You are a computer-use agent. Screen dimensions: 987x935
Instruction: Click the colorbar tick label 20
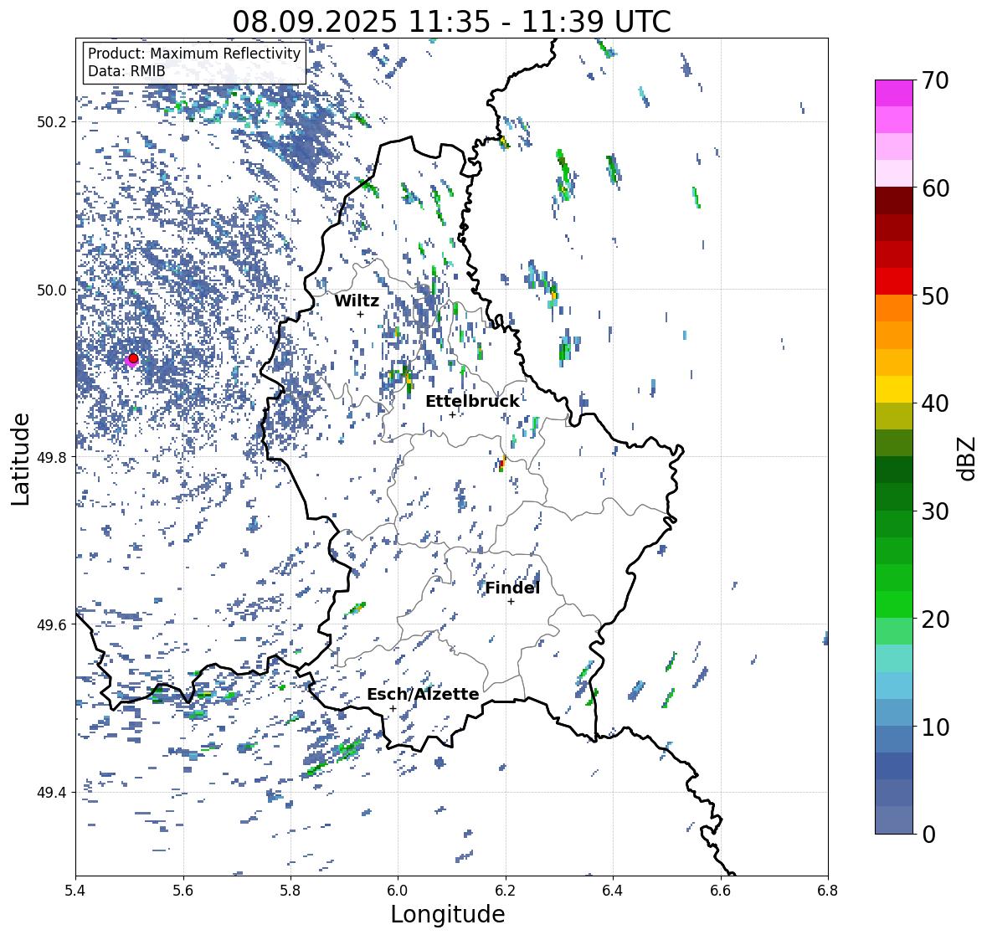point(934,619)
